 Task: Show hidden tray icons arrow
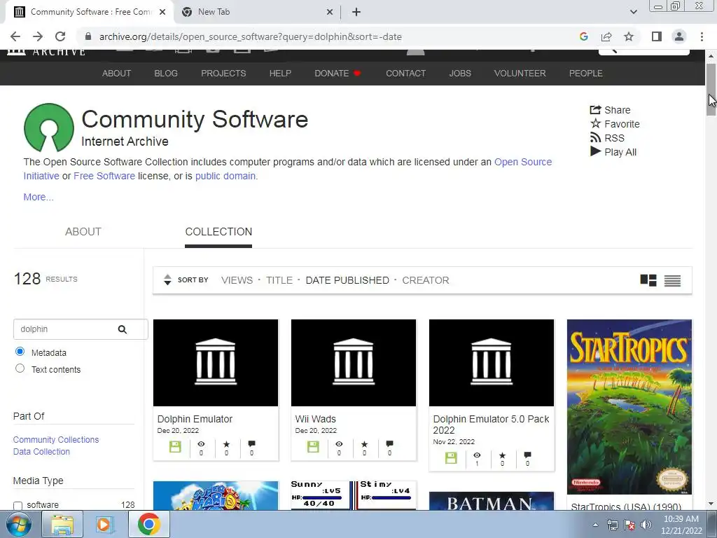(595, 525)
